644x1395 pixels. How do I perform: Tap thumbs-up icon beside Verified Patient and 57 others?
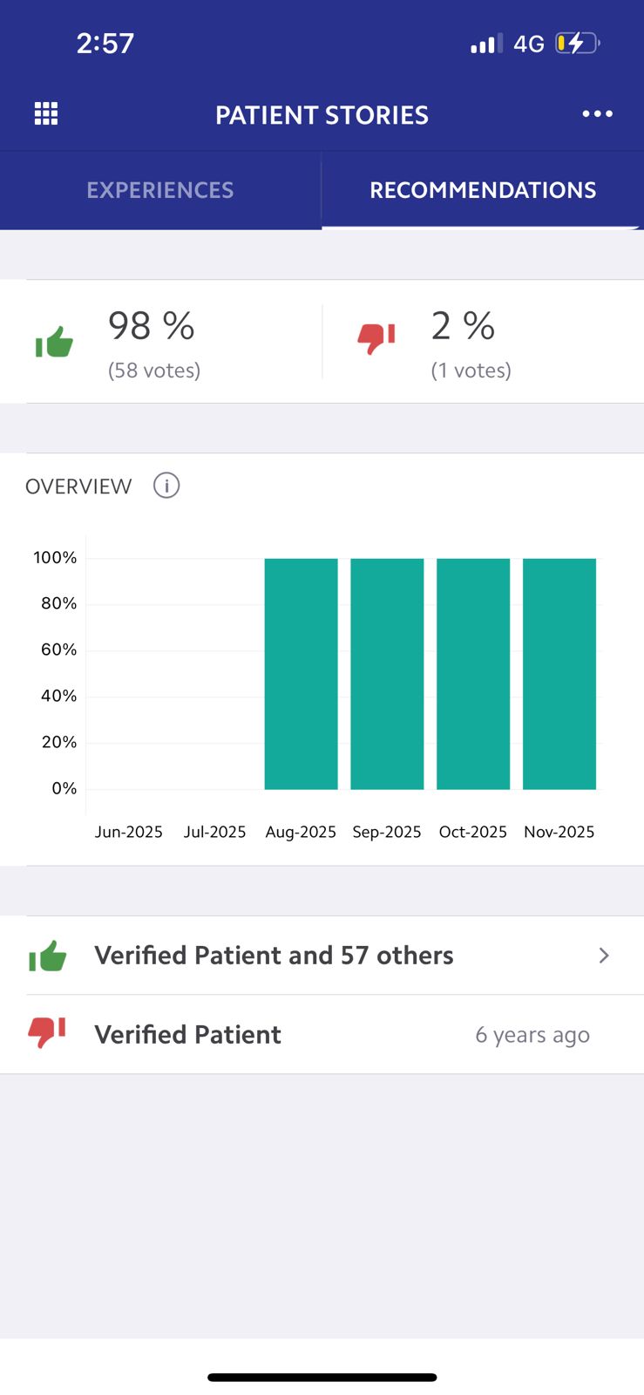tap(48, 956)
